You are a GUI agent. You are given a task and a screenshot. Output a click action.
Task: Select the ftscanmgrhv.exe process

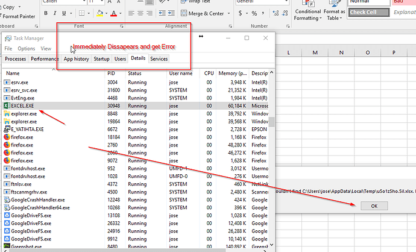tap(136, 192)
